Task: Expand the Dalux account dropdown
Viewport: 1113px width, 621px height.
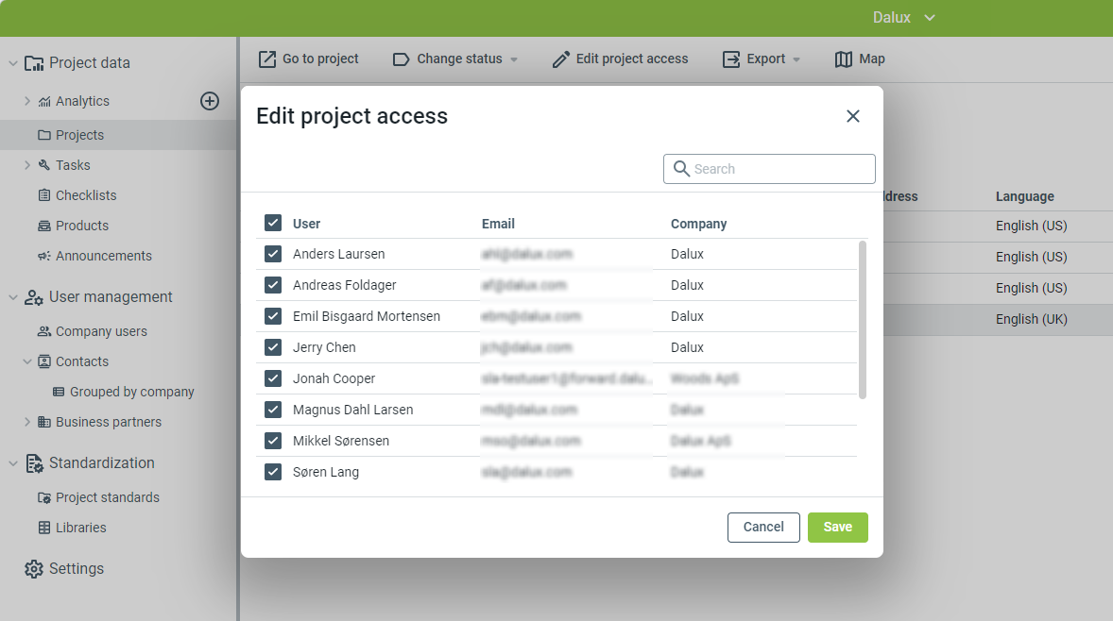Action: pos(903,18)
